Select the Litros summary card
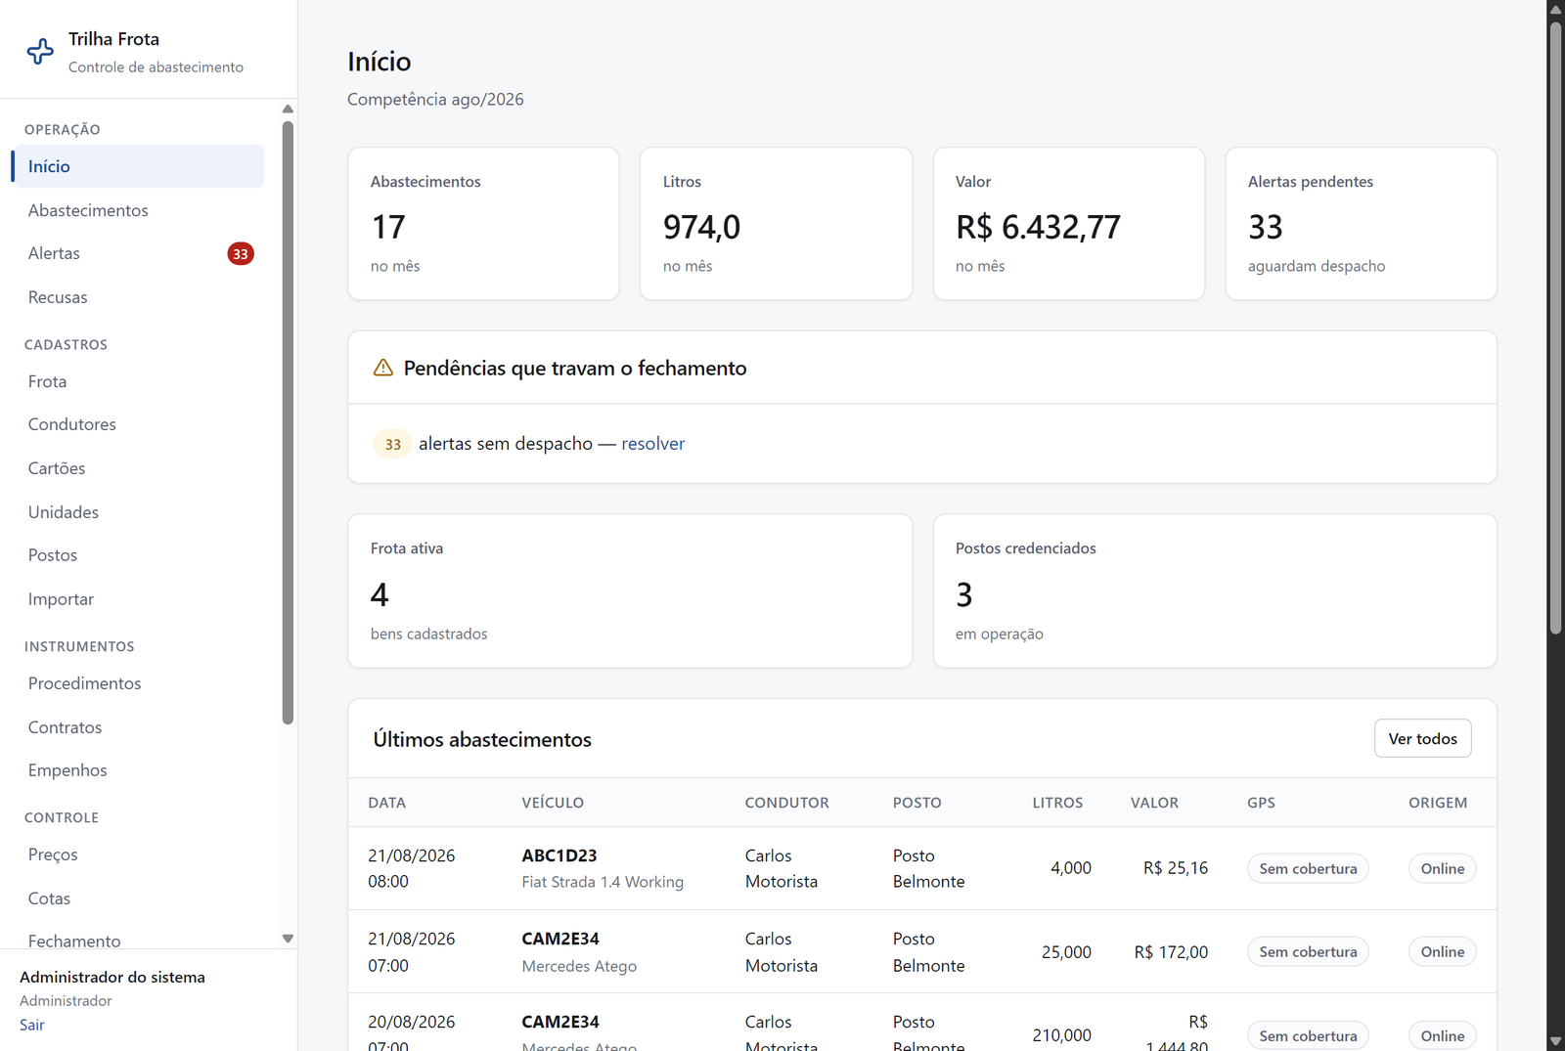The height and width of the screenshot is (1051, 1565). point(776,224)
